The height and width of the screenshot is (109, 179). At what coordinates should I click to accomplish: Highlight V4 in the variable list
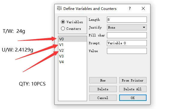(x=72, y=62)
